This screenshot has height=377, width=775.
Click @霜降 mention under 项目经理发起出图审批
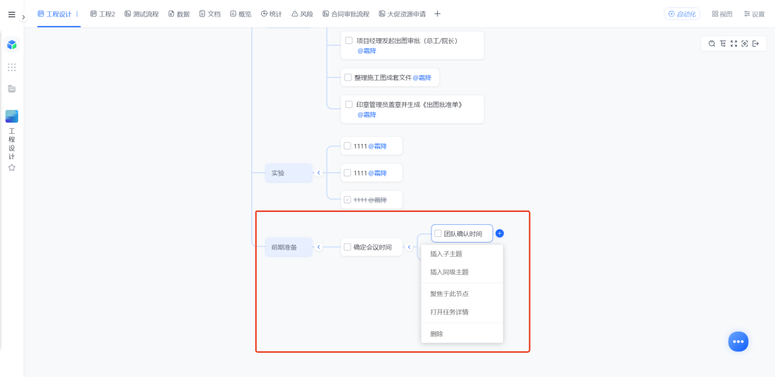[x=367, y=51]
